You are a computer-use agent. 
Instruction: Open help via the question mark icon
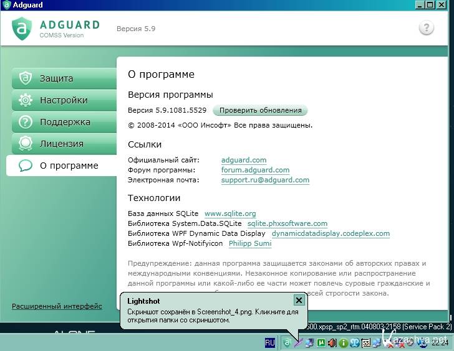pos(427,28)
